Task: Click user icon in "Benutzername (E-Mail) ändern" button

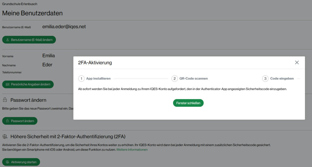Action: click(x=8, y=40)
